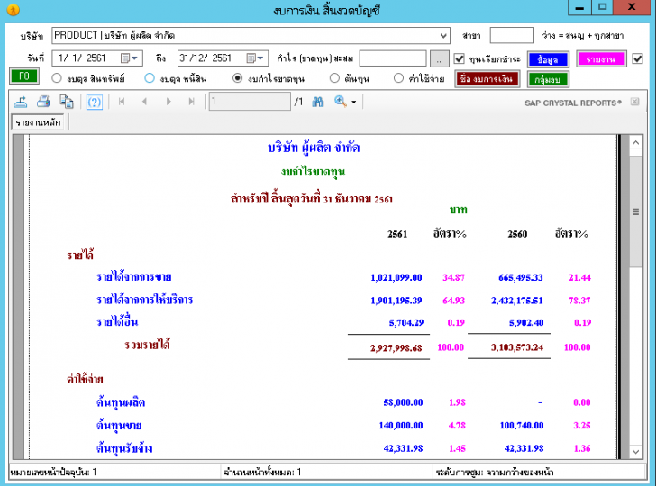Select ต้นทุน radio button

tap(334, 78)
